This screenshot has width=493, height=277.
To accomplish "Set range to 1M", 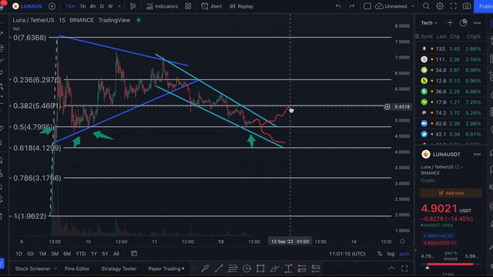I will click(42, 254).
